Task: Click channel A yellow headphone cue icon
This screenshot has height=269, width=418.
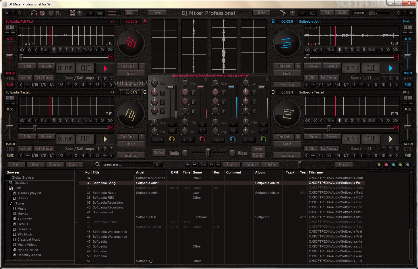Action: tap(172, 139)
